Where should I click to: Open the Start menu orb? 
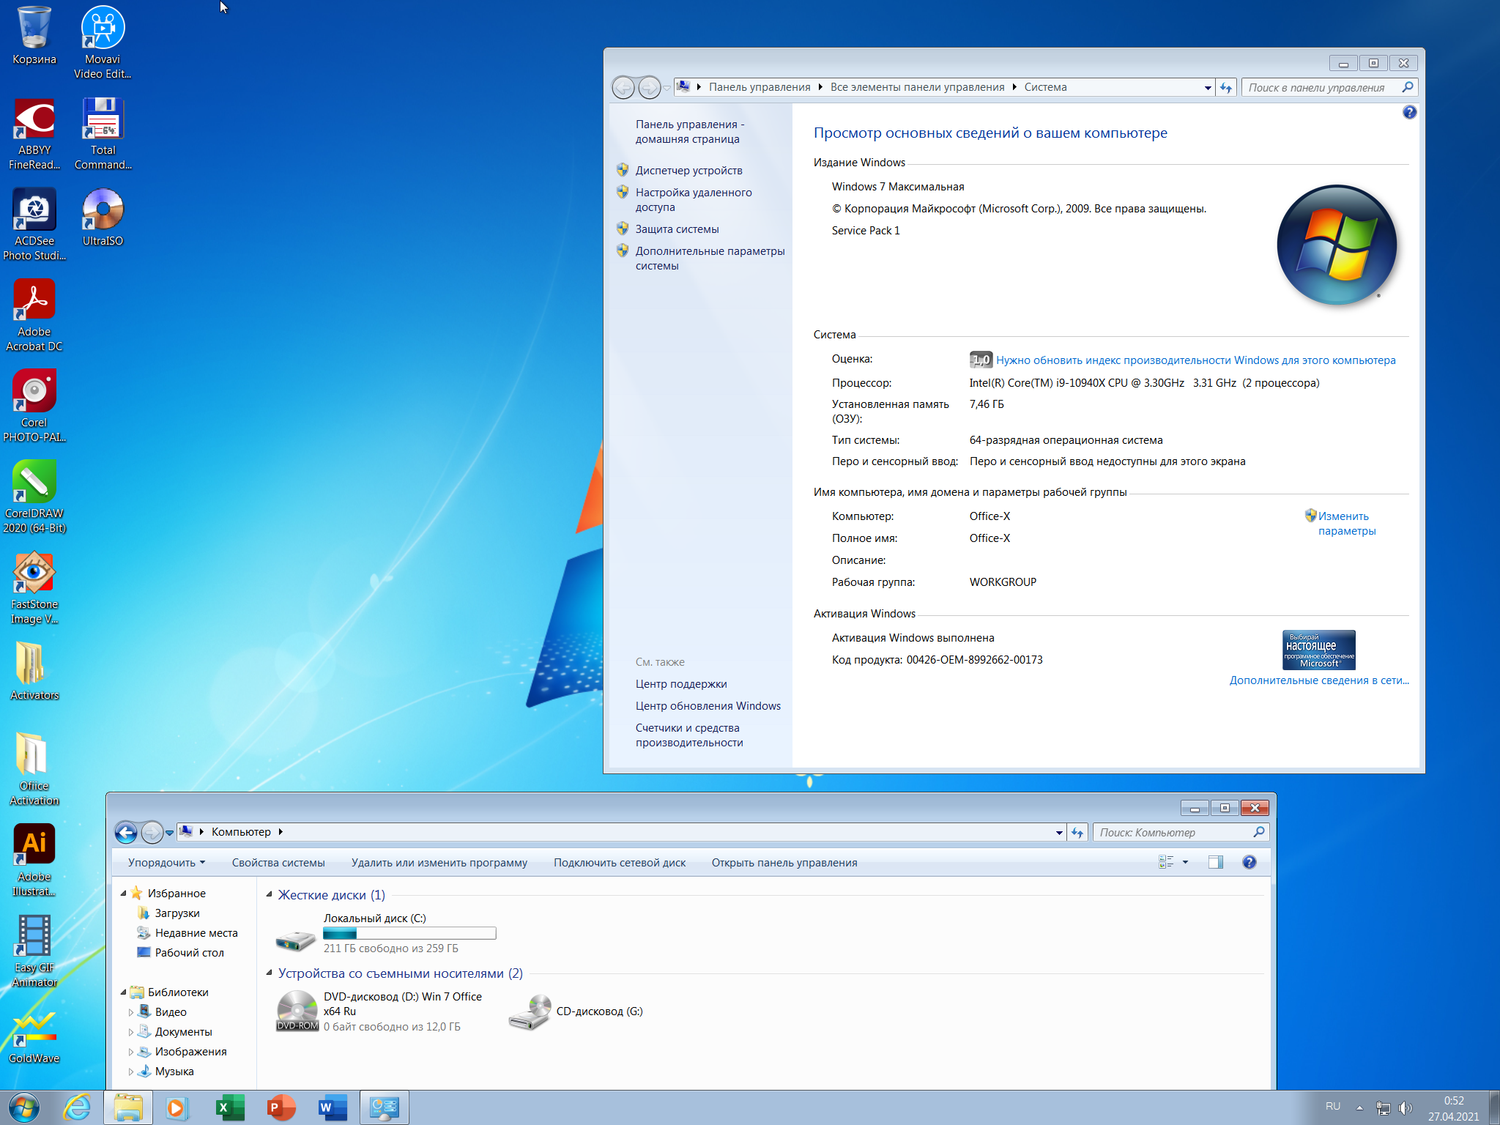click(x=24, y=1107)
